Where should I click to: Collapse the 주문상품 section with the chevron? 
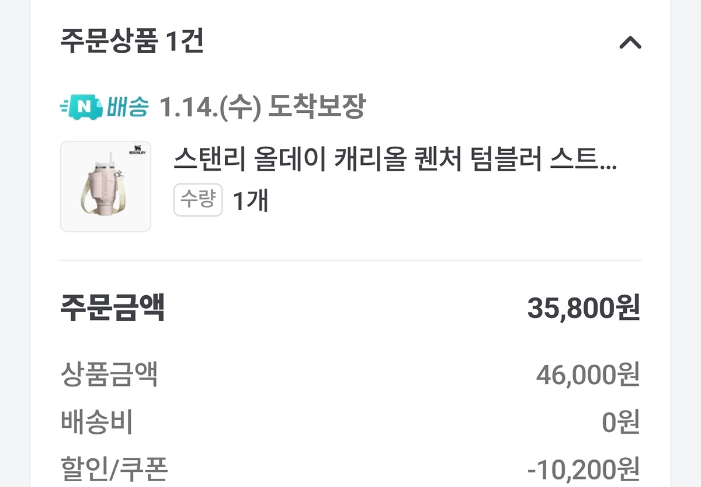[630, 43]
